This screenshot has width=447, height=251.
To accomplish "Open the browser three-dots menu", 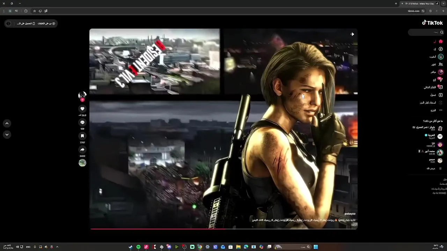I will click(x=4, y=11).
